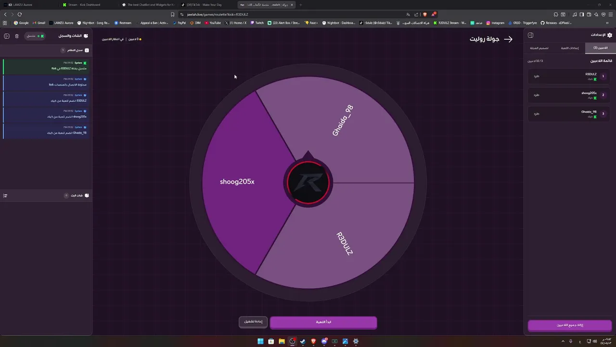Image resolution: width=616 pixels, height=347 pixels.
Task: Remove all players with إزالة جميع اللاعبين
Action: pos(570,325)
